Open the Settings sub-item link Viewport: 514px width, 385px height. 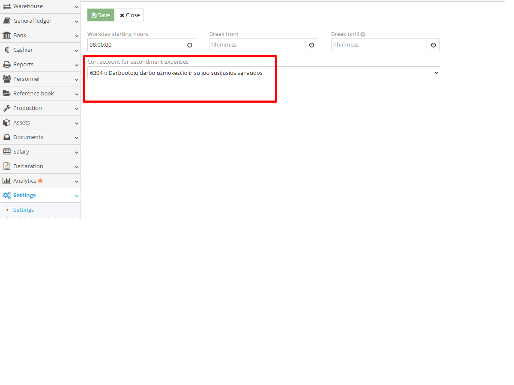[x=24, y=210]
